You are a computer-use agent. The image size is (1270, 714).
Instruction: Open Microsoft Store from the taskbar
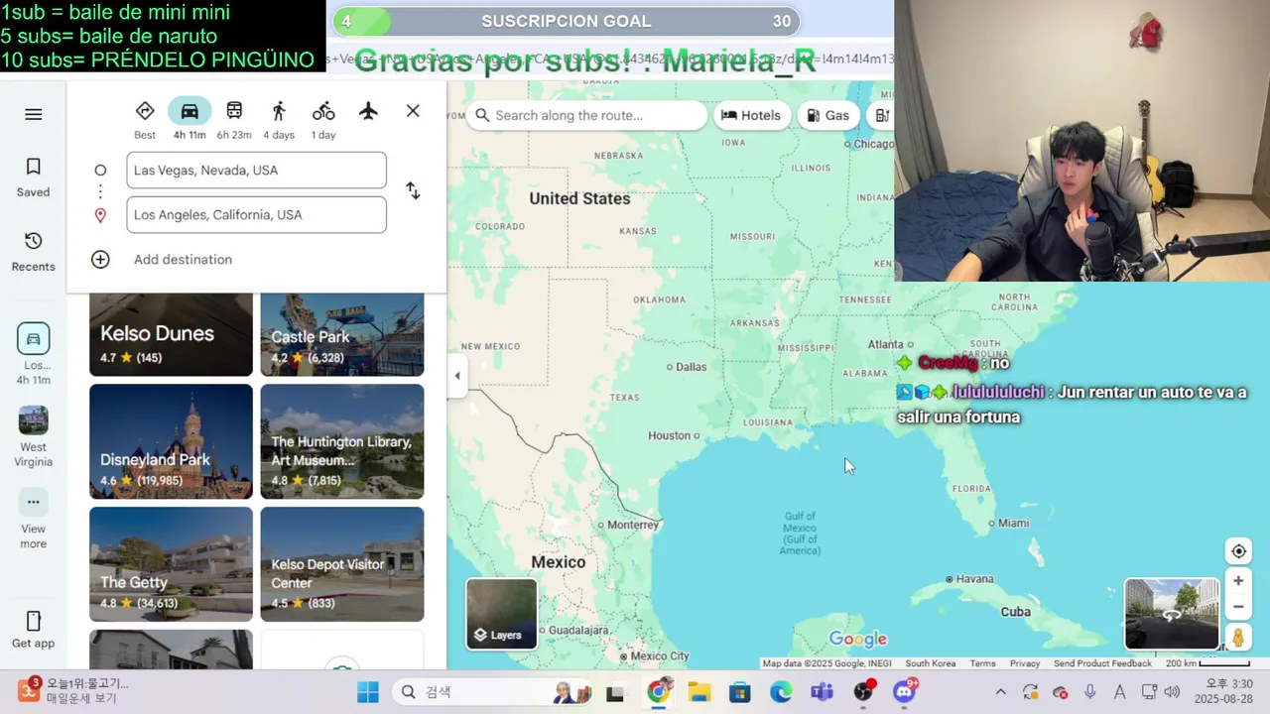pyautogui.click(x=740, y=692)
